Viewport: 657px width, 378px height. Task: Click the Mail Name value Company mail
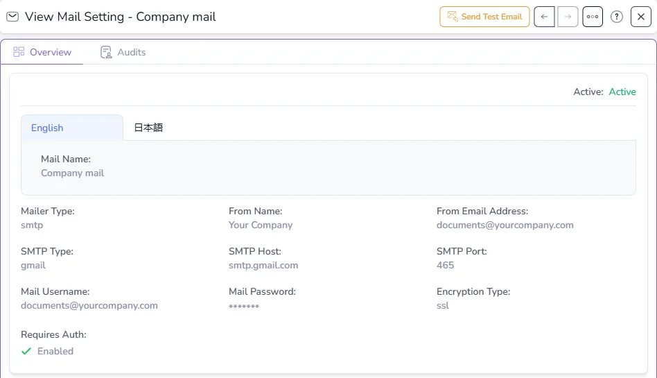click(73, 173)
